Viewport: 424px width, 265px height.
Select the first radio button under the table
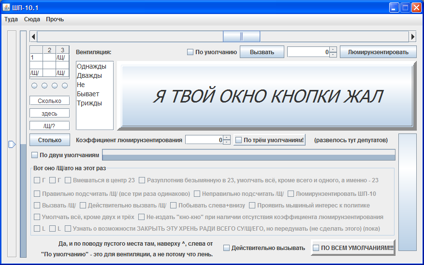(34, 86)
